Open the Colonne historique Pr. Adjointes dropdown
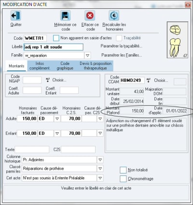This screenshot has height=205, width=193. tap(100, 160)
